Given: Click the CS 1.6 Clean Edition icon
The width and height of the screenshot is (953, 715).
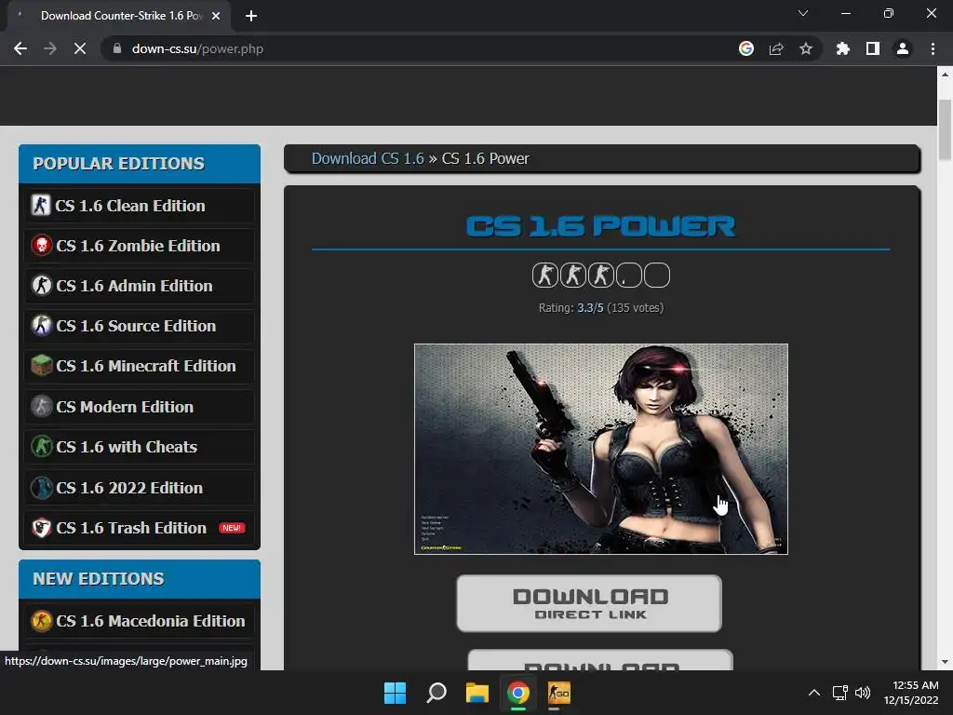Looking at the screenshot, I should coord(41,205).
